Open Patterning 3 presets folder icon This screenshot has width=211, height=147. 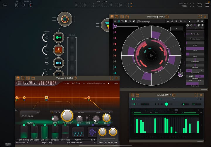[x=127, y=17]
